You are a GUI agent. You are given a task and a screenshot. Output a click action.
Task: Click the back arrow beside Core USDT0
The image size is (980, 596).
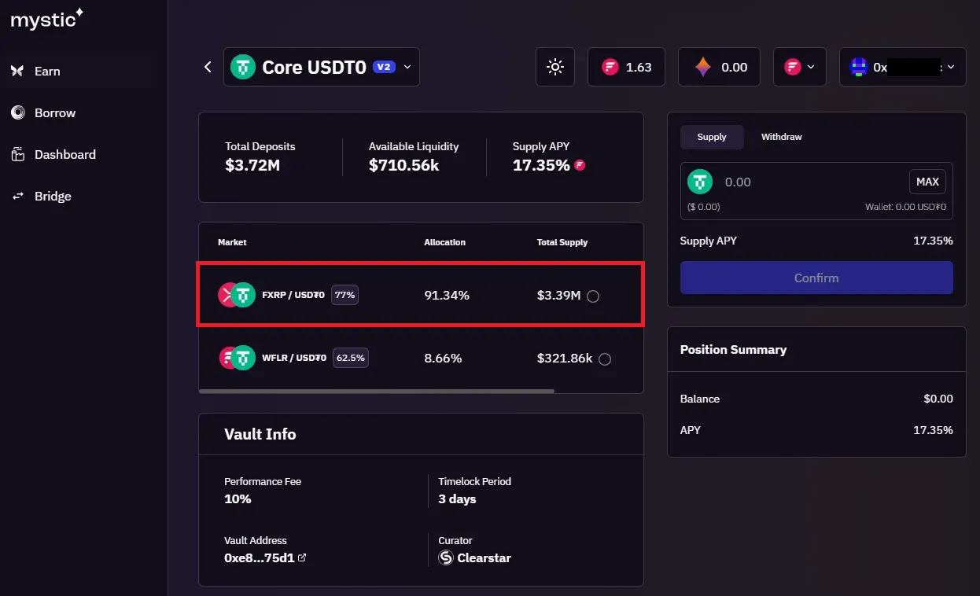tap(208, 67)
